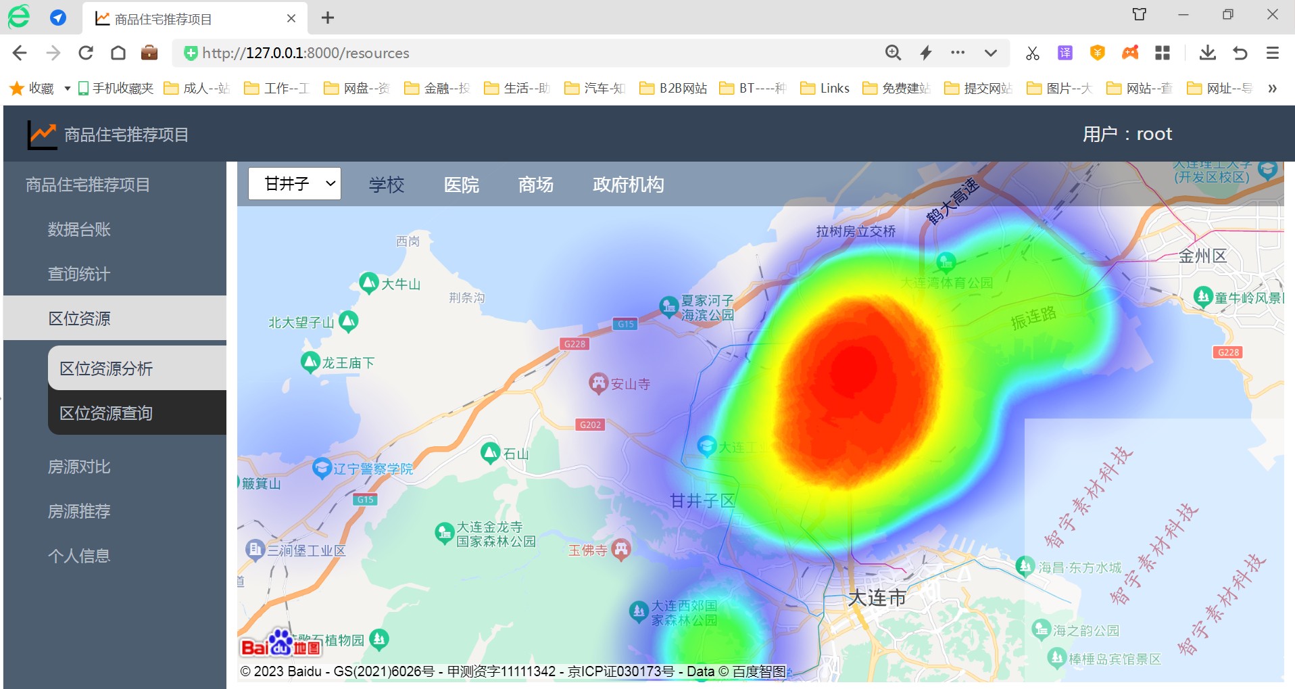
Task: Click the 辽宁警察学院 map marker
Action: pos(322,469)
